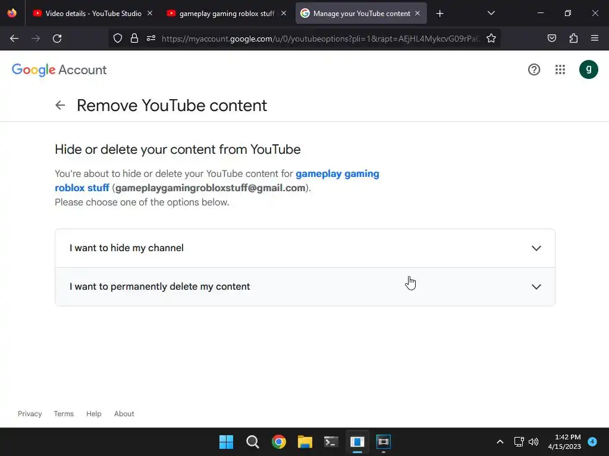Click the chevron on hide my channel row
This screenshot has height=456, width=609.
tap(536, 248)
